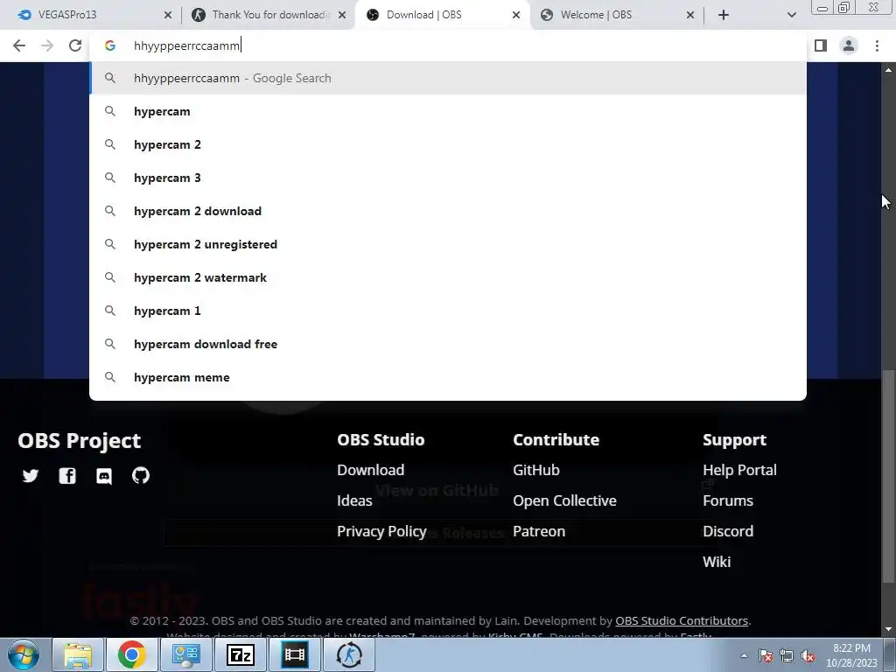Open the Patreon link
Screen dimensions: 896x672
click(539, 531)
